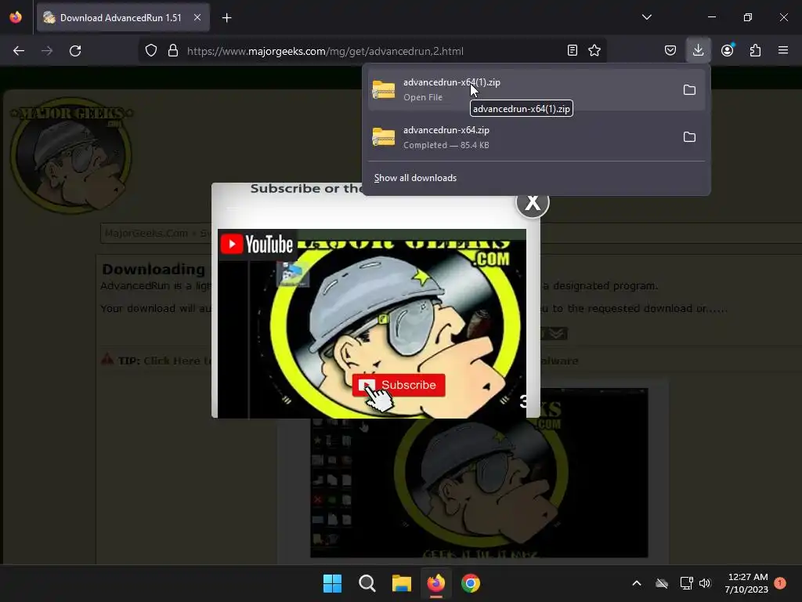
Task: Open tracking protection shield icon
Action: click(x=151, y=51)
